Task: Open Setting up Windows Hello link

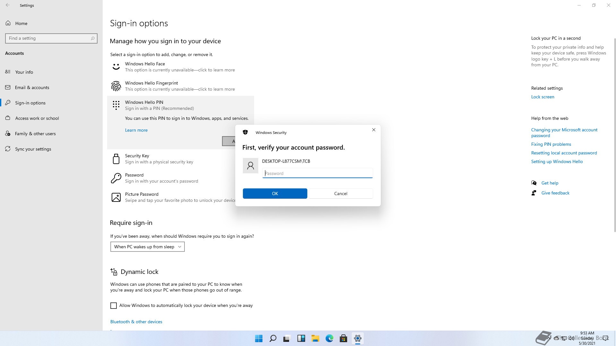Action: click(x=557, y=161)
